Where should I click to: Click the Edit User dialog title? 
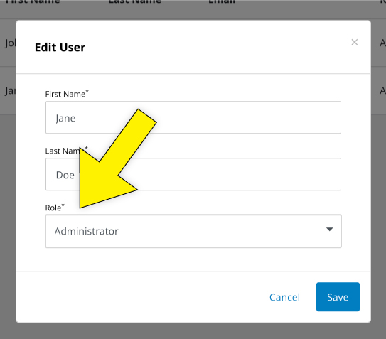point(60,48)
